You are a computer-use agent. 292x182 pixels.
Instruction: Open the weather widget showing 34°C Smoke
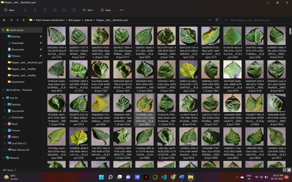(x=11, y=177)
